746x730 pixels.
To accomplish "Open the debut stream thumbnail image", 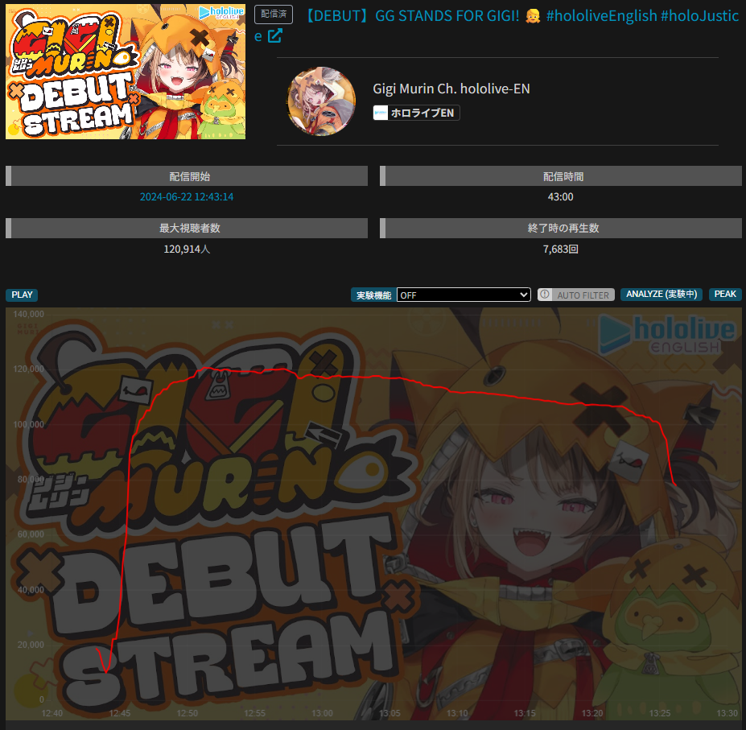I will 126,72.
